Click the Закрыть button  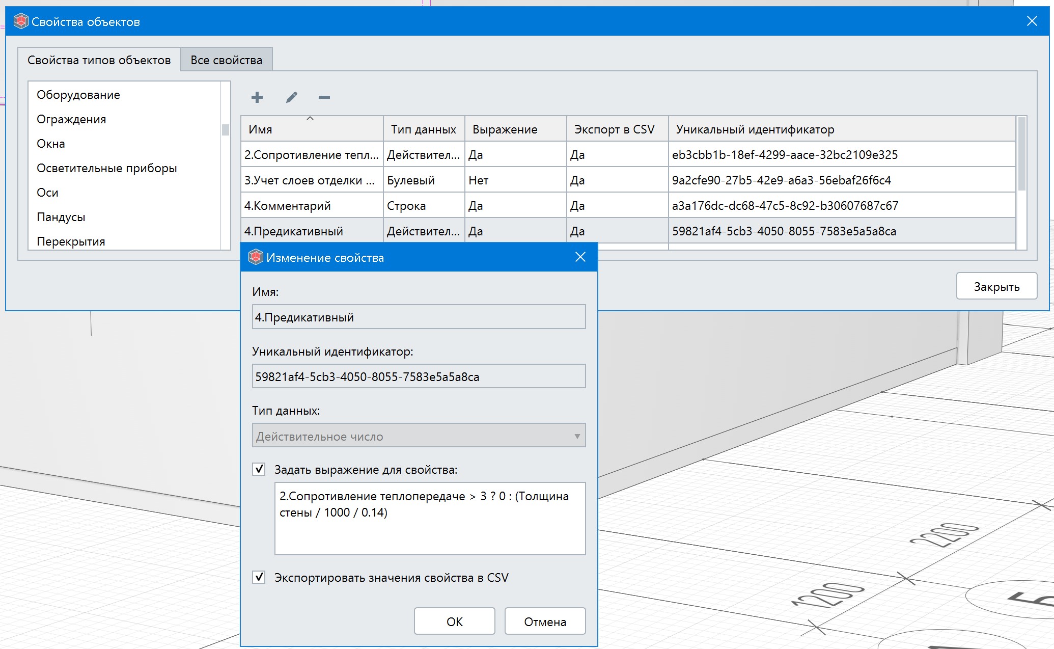click(996, 286)
